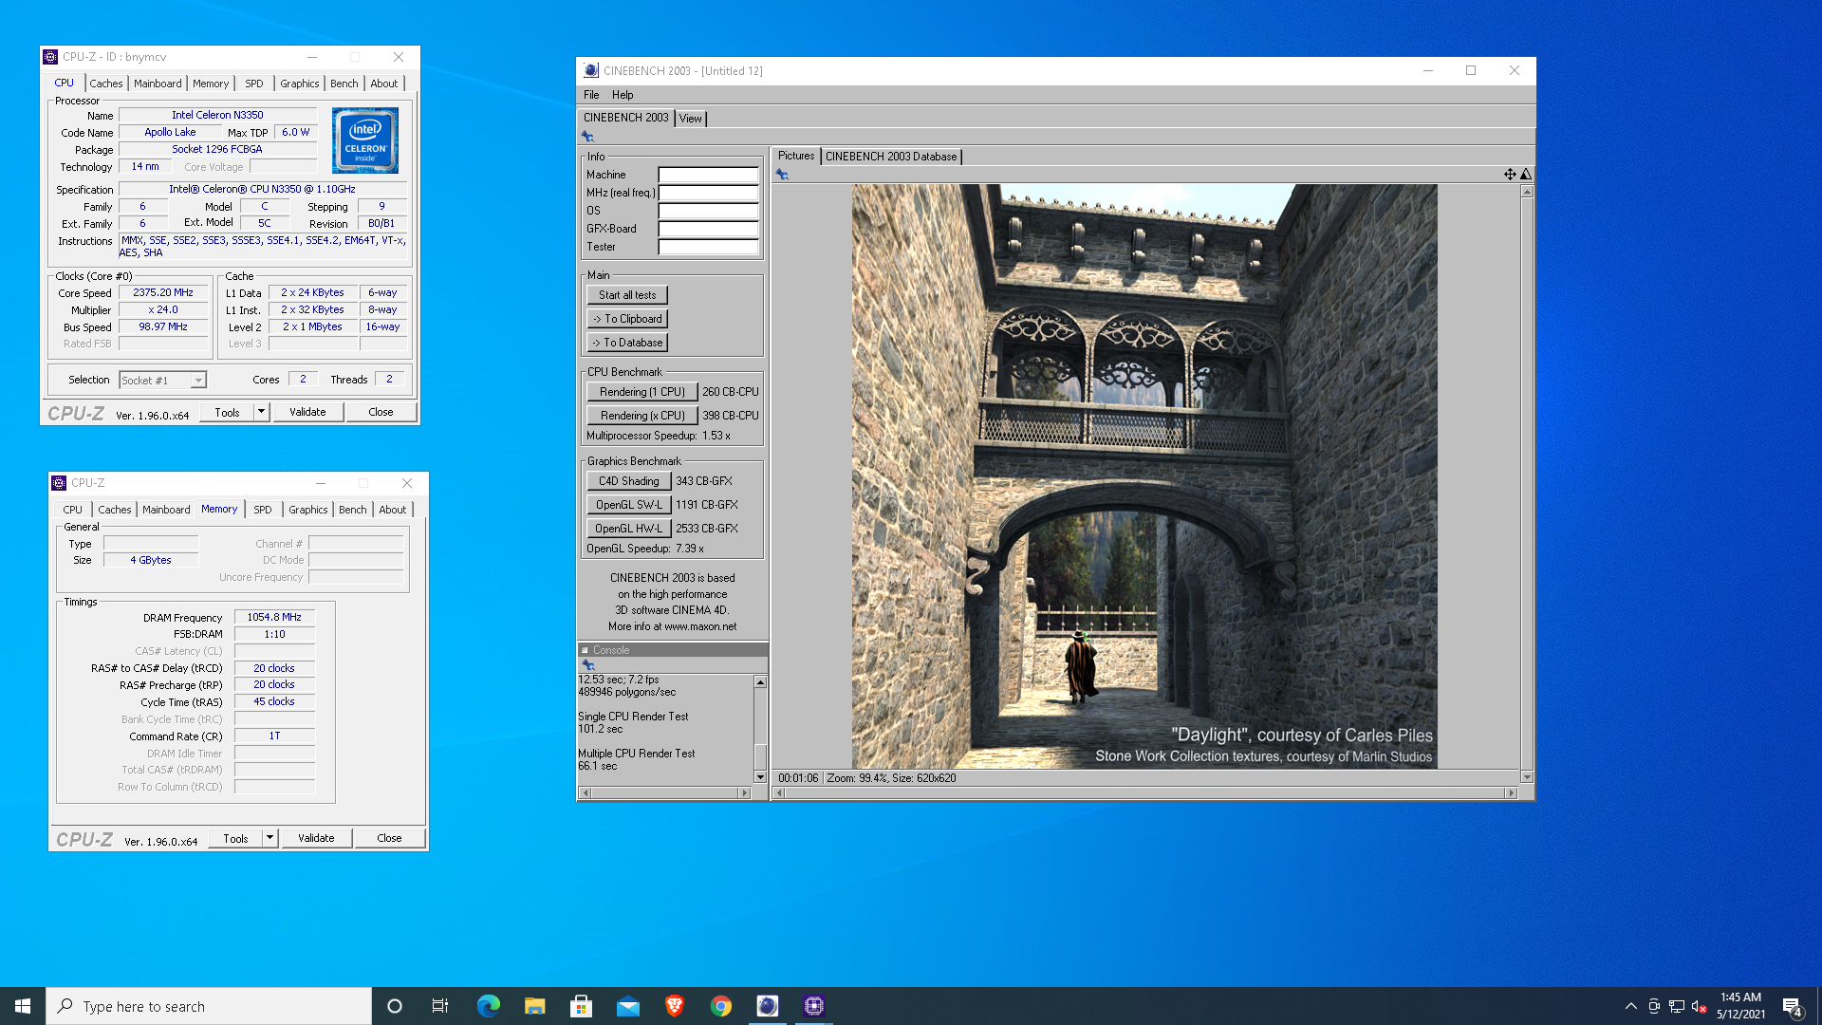
Task: Open the Graphics tab in bottom CPU-Z window
Action: tap(307, 510)
